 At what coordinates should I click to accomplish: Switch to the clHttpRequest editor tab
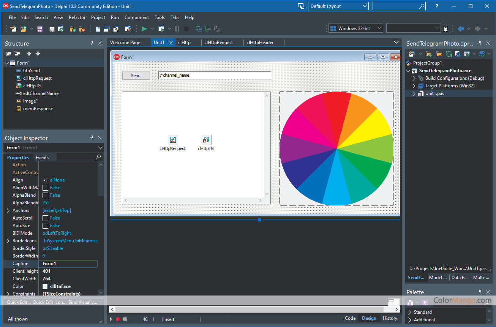(219, 43)
